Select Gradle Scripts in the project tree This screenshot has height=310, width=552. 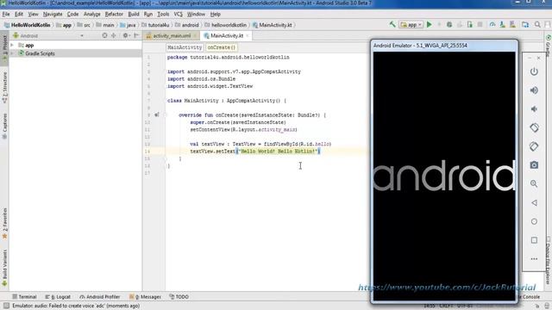40,53
